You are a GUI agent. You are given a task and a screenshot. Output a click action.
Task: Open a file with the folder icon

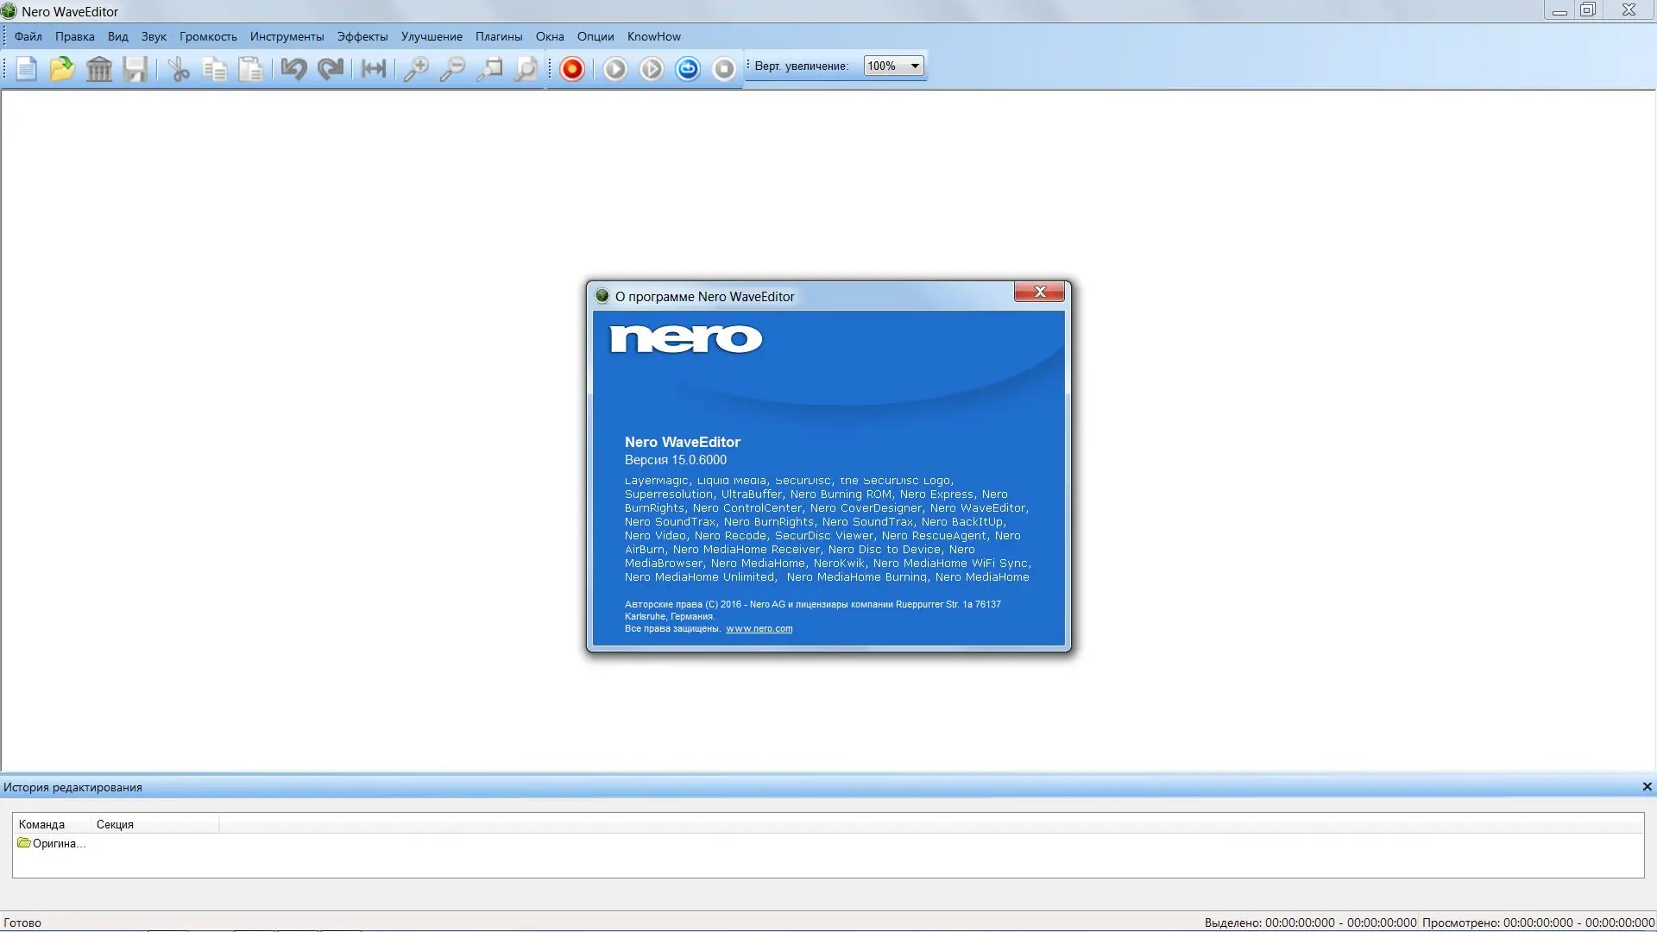62,69
